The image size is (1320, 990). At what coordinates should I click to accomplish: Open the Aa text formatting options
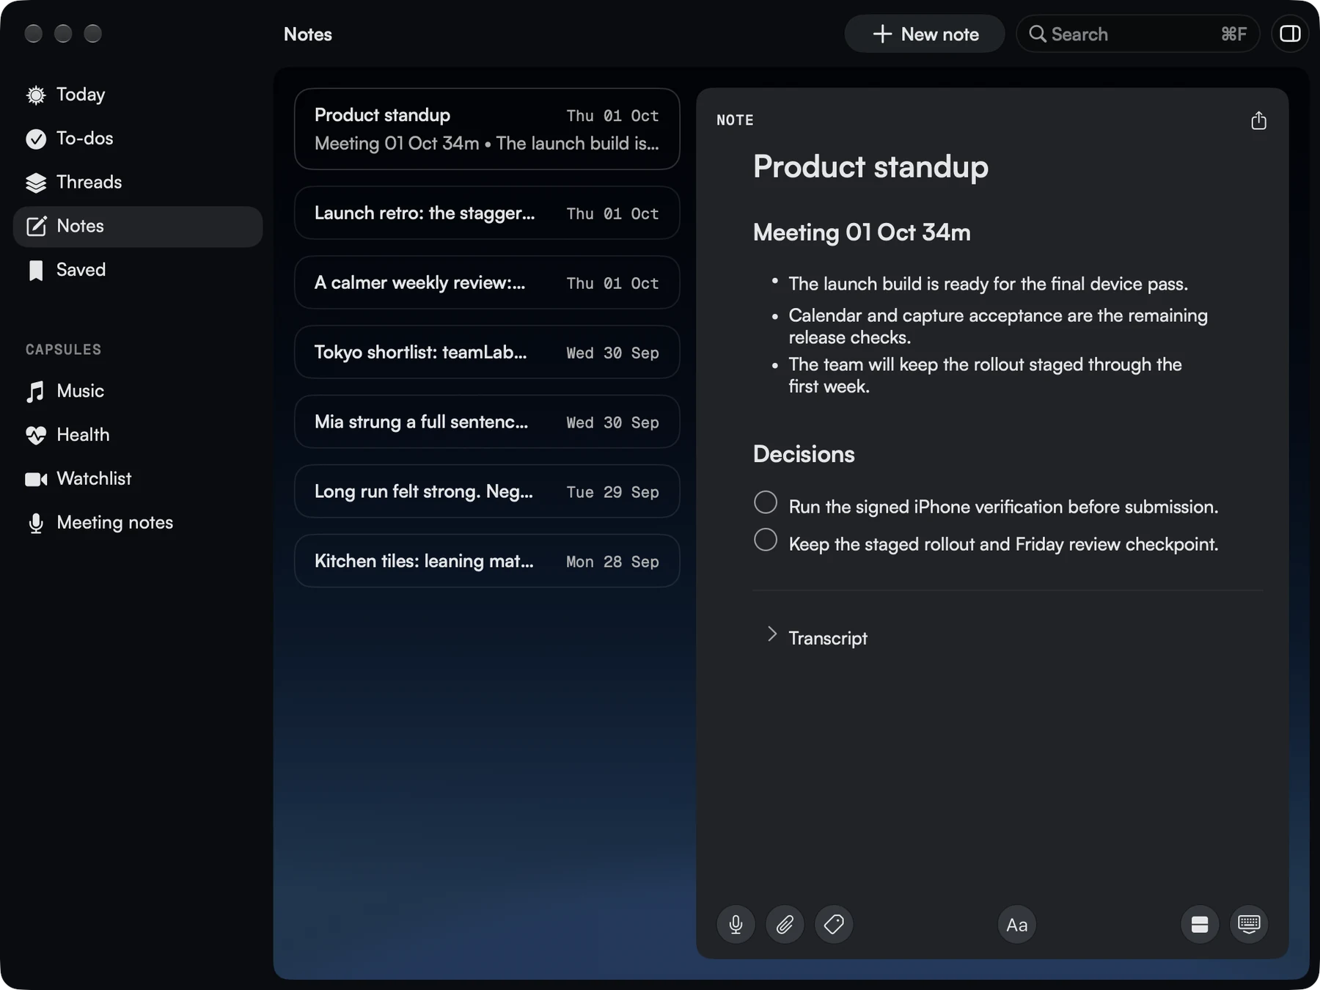point(1016,925)
